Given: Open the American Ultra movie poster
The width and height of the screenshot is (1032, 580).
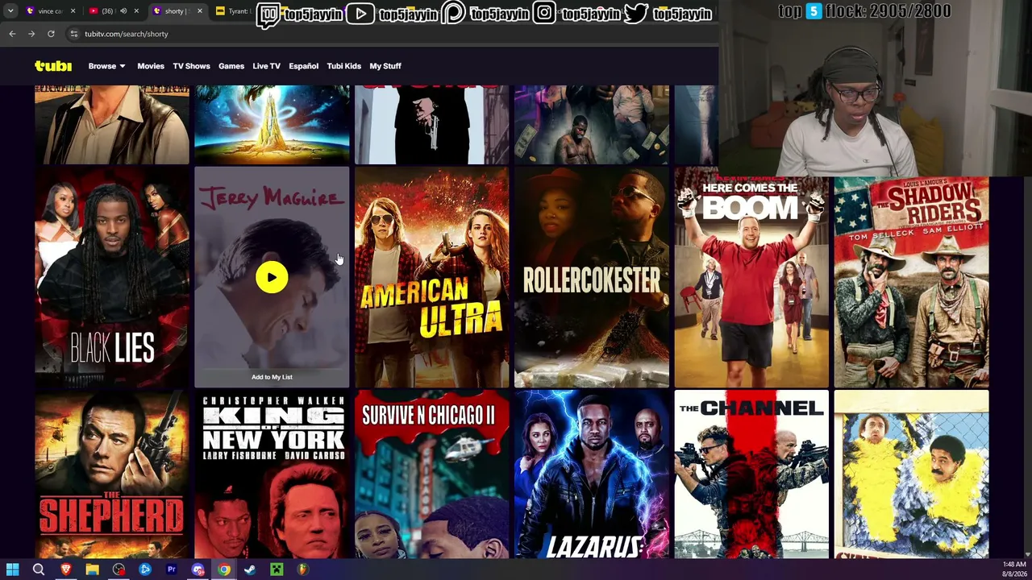Looking at the screenshot, I should pyautogui.click(x=432, y=278).
